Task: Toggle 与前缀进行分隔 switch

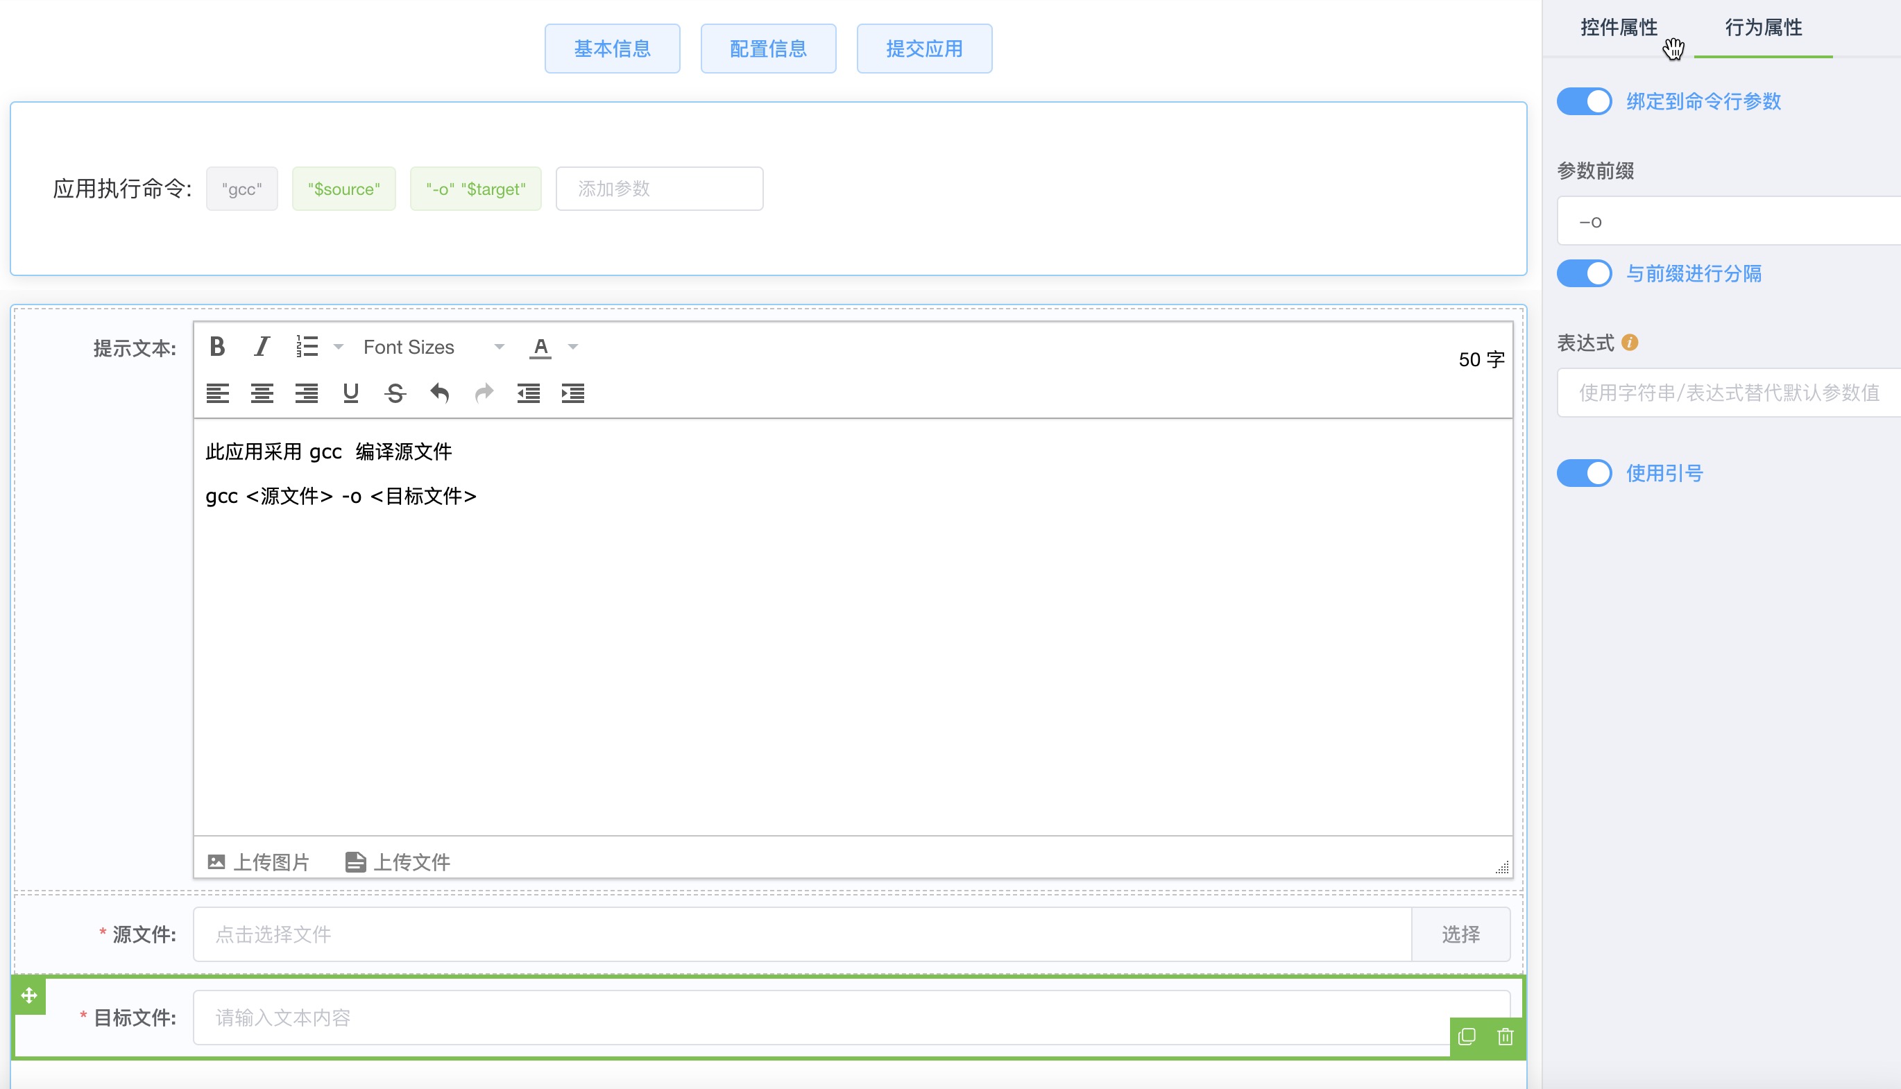Action: click(x=1585, y=273)
